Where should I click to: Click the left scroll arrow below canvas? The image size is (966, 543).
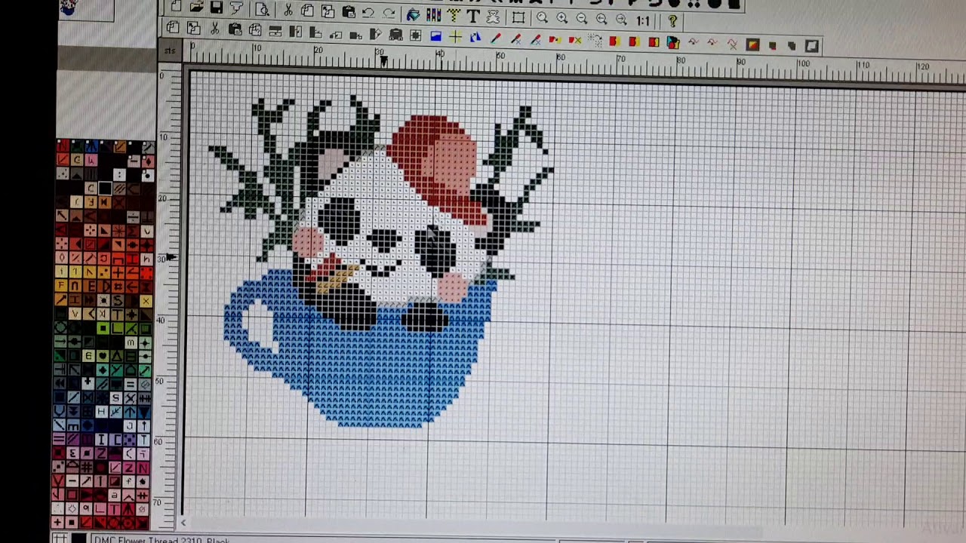pos(183,523)
